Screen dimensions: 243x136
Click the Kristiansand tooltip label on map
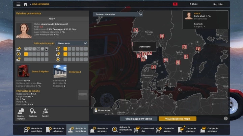coord(144,47)
